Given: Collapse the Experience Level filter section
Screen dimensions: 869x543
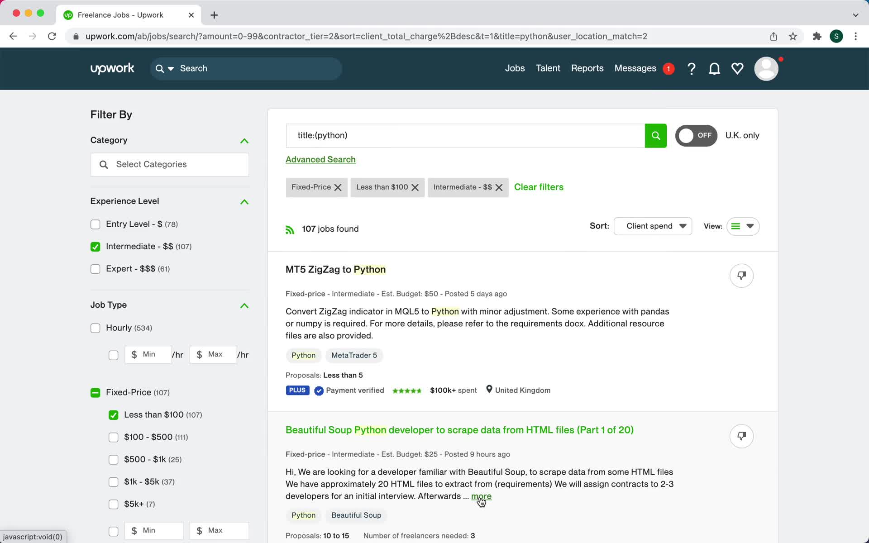Looking at the screenshot, I should coord(244,201).
